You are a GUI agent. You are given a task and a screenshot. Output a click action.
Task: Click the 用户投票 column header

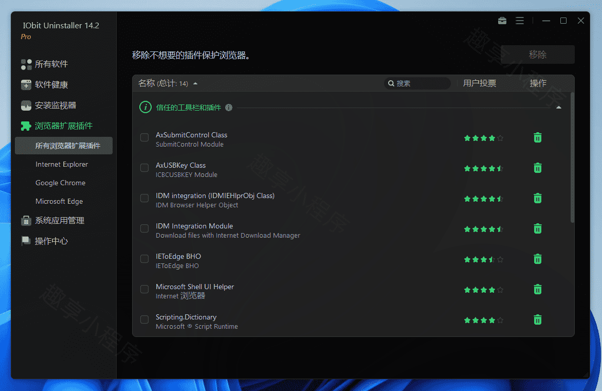tap(480, 83)
